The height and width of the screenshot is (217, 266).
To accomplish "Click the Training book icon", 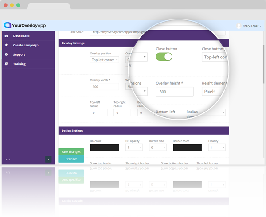I will pos(6,64).
